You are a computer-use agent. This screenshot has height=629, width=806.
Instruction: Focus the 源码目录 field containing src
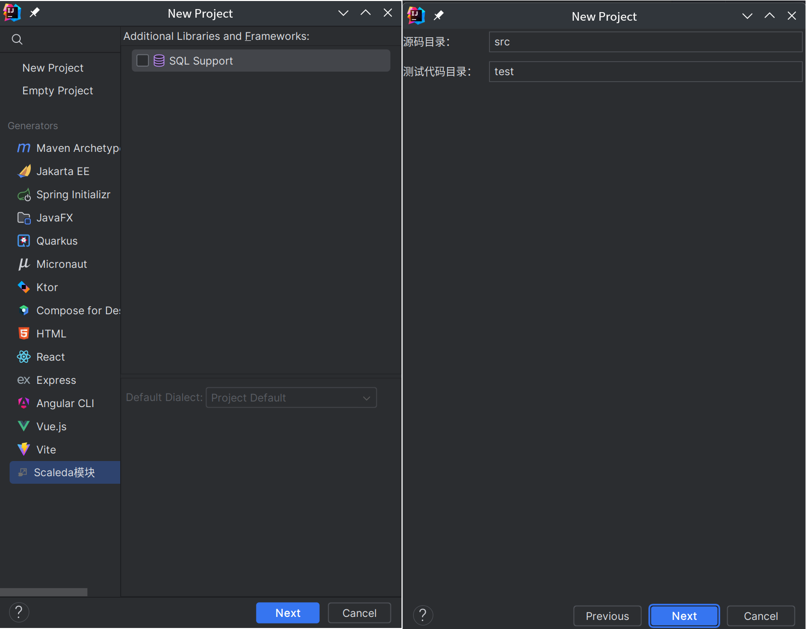pos(645,42)
